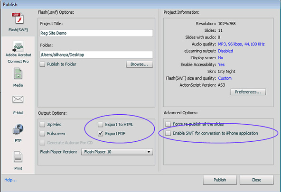
Task: Uncheck the Export PDF option
Action: [100, 134]
